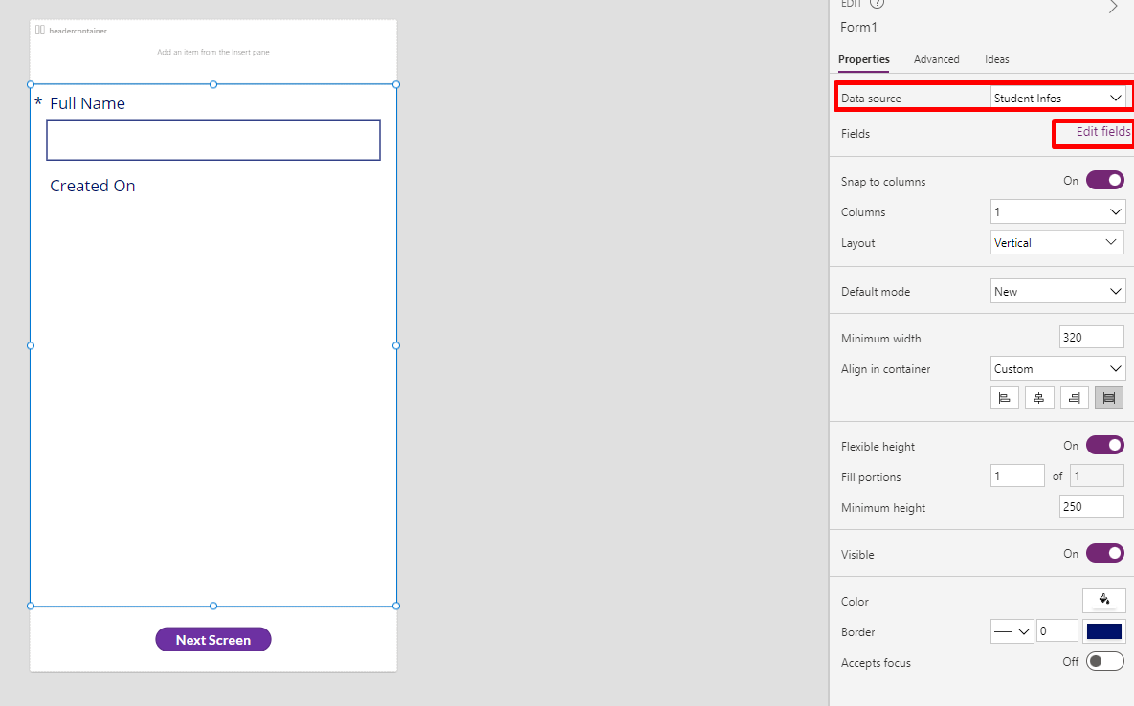Image resolution: width=1134 pixels, height=706 pixels.
Task: Switch to the Properties tab
Action: 863,59
